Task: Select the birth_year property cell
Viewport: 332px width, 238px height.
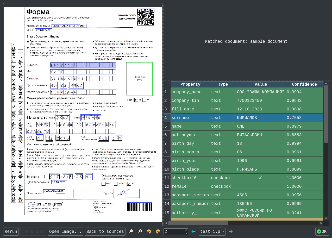Action: pyautogui.click(x=190, y=161)
